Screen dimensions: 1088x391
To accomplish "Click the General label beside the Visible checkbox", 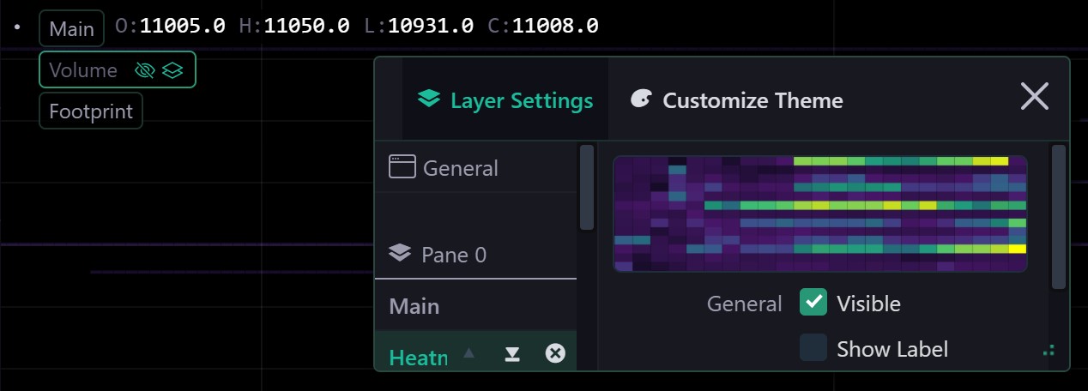I will point(744,304).
